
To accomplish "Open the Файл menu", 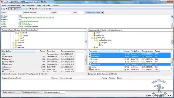I will coord(4,5).
